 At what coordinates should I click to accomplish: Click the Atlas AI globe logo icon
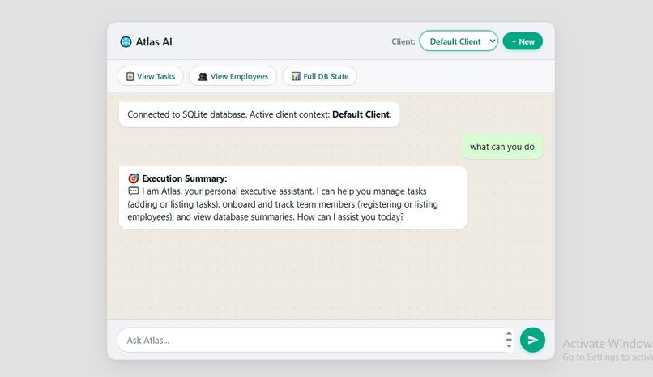click(x=126, y=41)
